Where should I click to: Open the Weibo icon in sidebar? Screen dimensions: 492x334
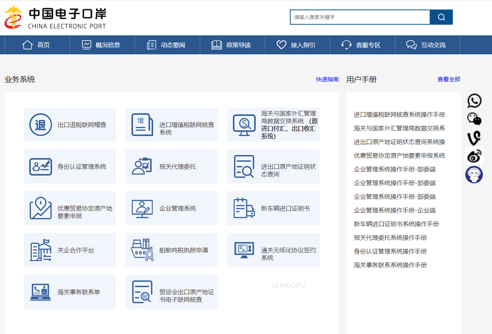point(474,156)
